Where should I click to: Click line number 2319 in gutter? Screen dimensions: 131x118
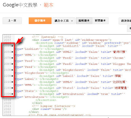8,100
